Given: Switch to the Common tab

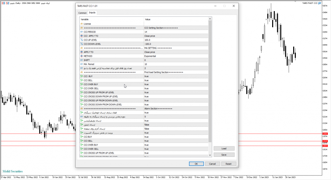Looking at the screenshot, I should click(x=82, y=13).
